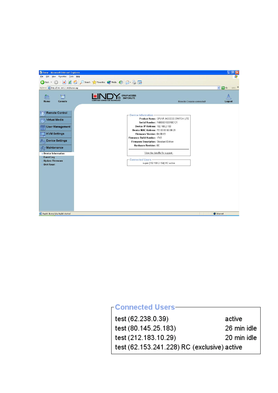Viewport: 278px width, 393px height.
Task: Expand the address bar dropdown arrow
Action: click(219, 88)
